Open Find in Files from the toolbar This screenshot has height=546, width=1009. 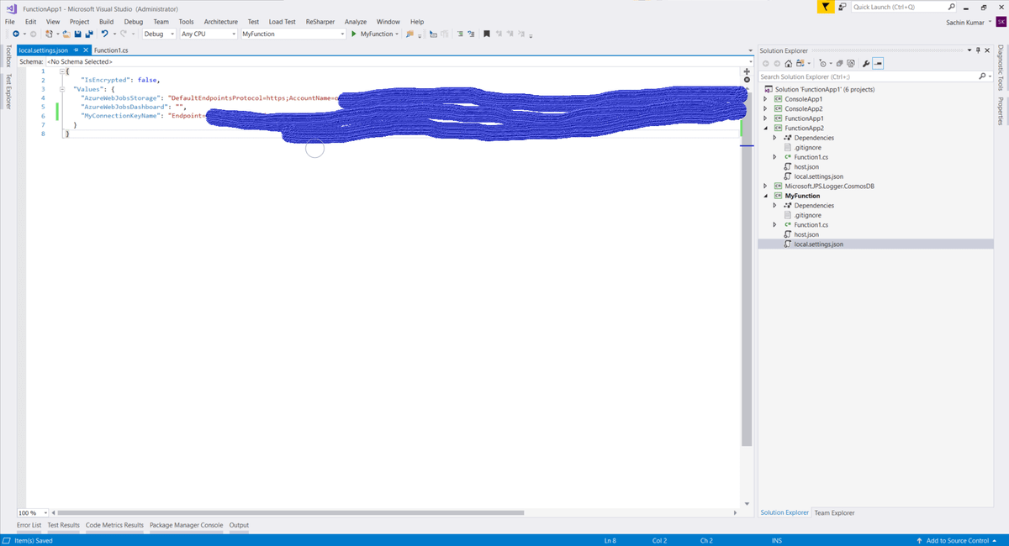pos(409,34)
